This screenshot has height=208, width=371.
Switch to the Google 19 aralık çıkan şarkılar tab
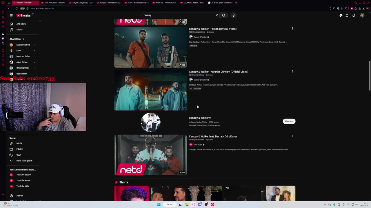(x=221, y=3)
